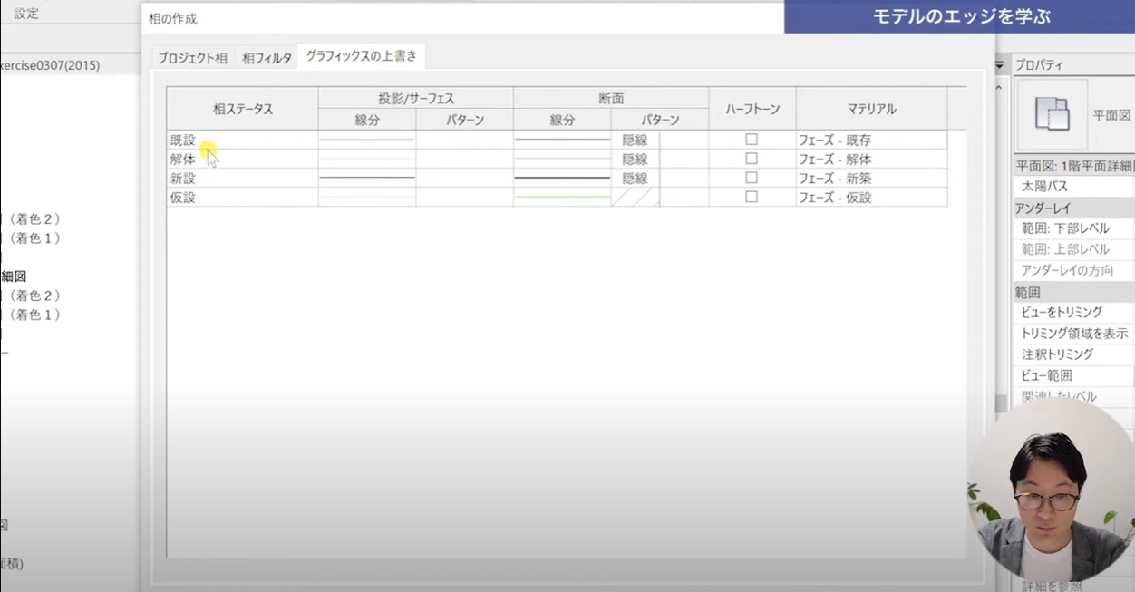
Task: Click the Properties panel dropdown arrow
Action: tap(1001, 65)
